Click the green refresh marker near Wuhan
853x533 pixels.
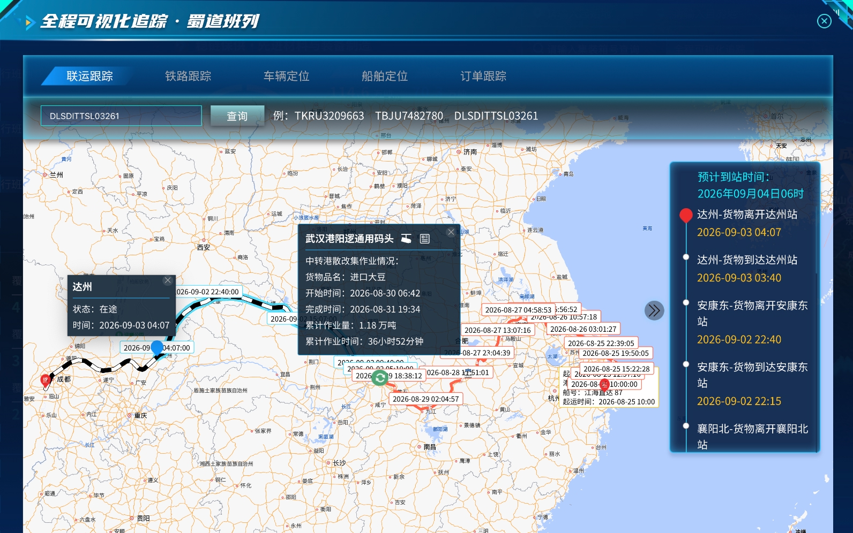pos(380,378)
